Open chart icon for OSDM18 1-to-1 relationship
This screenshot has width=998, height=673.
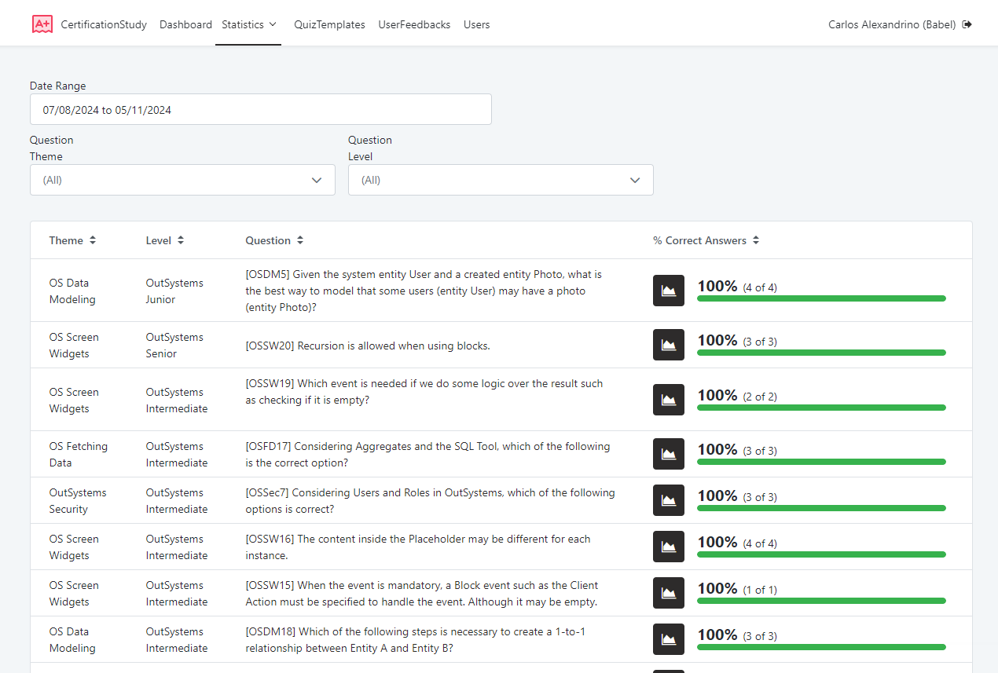point(668,639)
